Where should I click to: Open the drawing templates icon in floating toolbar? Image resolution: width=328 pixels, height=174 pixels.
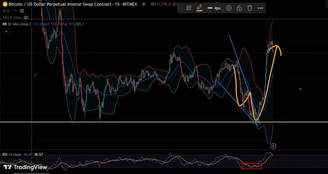189,8
